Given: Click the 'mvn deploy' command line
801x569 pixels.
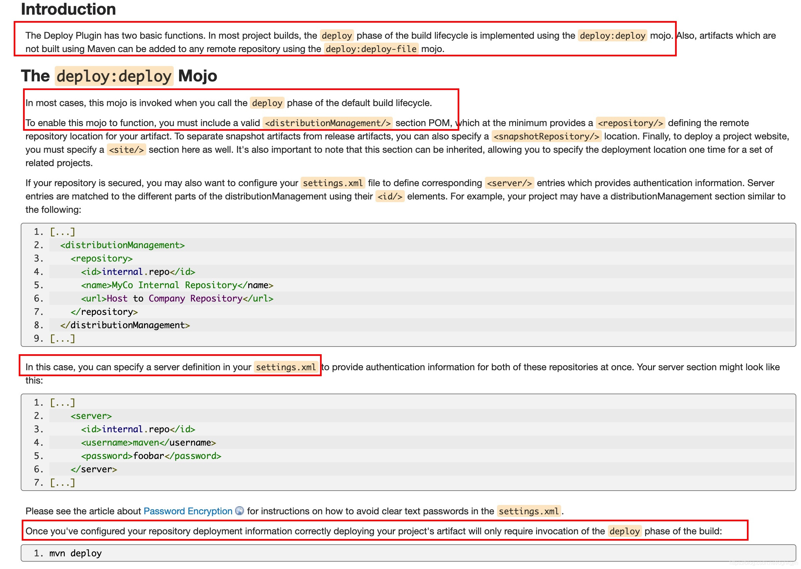Looking at the screenshot, I should coord(75,553).
